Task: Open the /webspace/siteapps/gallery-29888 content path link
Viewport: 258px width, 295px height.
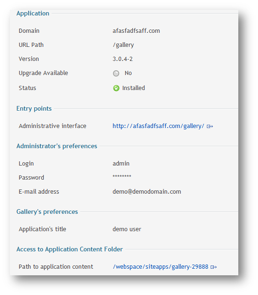Action: pos(160,266)
